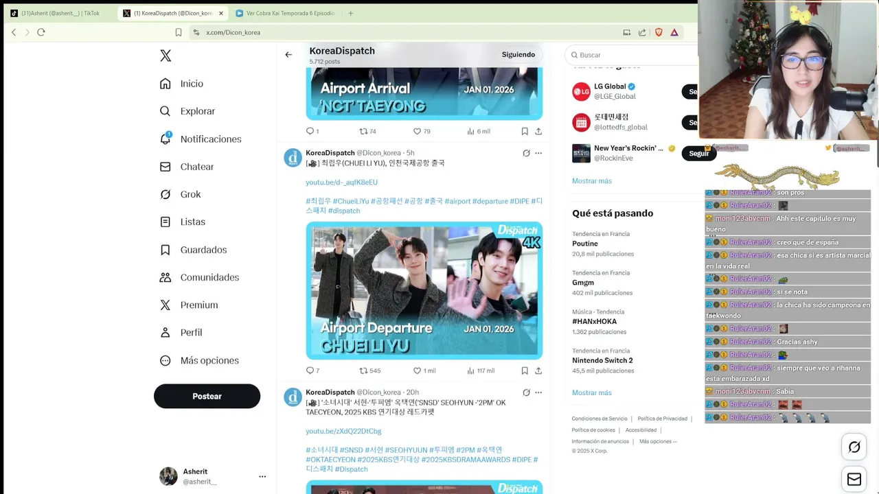The image size is (879, 494).
Task: Click the X logo in sidebar
Action: pyautogui.click(x=165, y=56)
